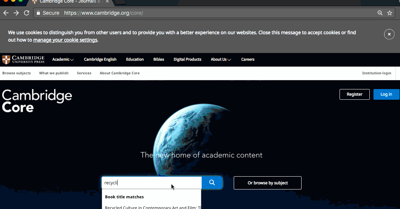Bookmark page using star icon
Image resolution: width=400 pixels, height=209 pixels.
tap(390, 13)
